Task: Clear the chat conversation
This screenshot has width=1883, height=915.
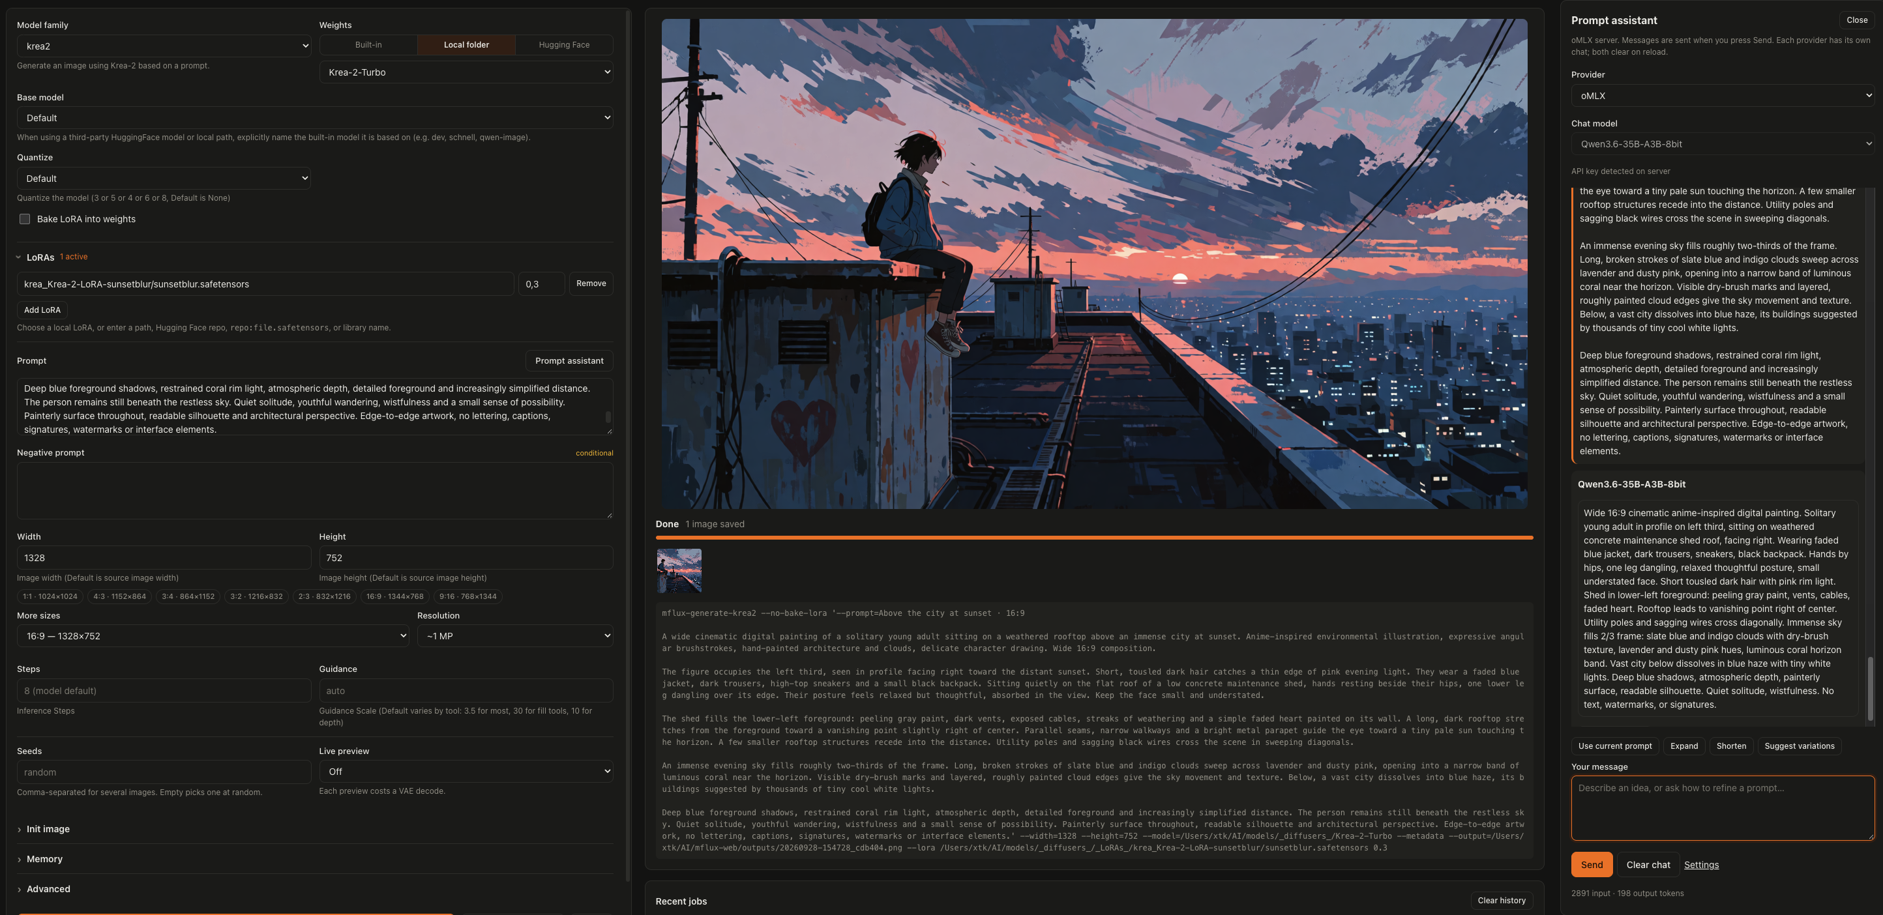Action: click(1648, 865)
